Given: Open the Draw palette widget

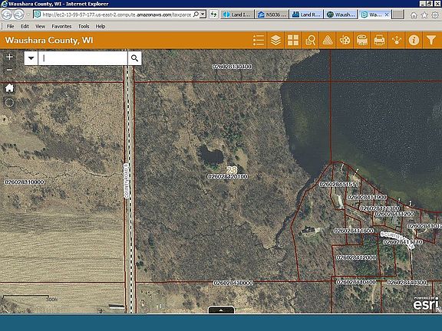Looking at the screenshot, I should (x=345, y=41).
